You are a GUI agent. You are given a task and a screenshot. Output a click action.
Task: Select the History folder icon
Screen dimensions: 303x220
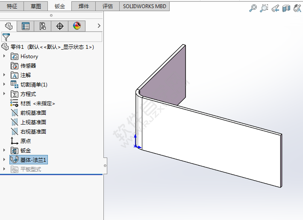point(15,56)
